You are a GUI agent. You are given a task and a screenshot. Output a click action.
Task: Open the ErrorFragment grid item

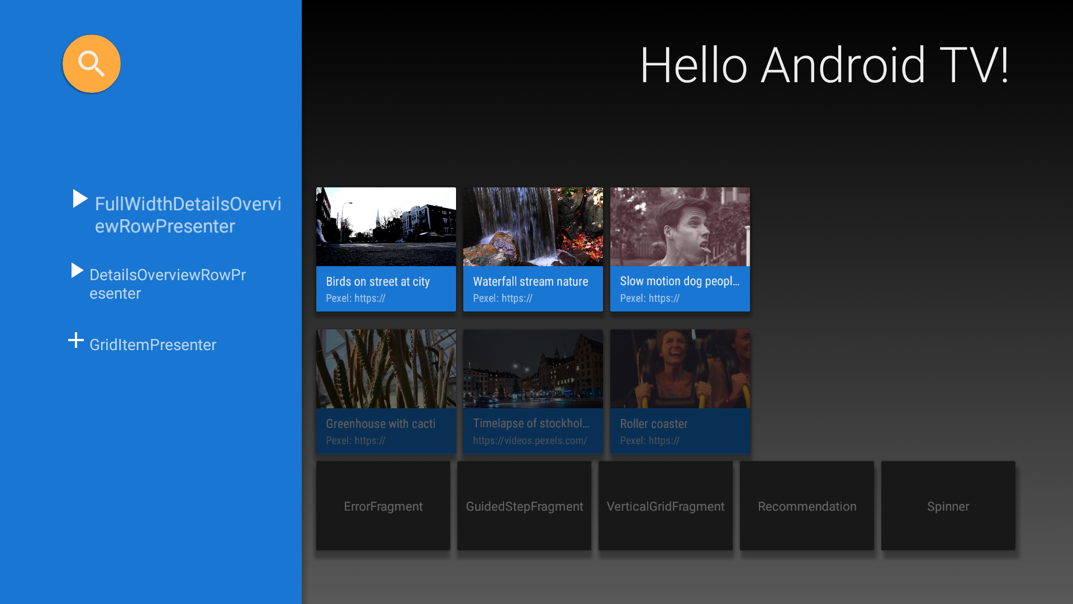[x=383, y=506]
